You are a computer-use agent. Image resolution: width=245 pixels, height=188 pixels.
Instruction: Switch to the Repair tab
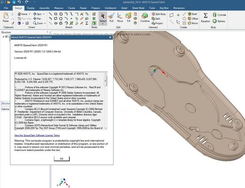click(83, 8)
